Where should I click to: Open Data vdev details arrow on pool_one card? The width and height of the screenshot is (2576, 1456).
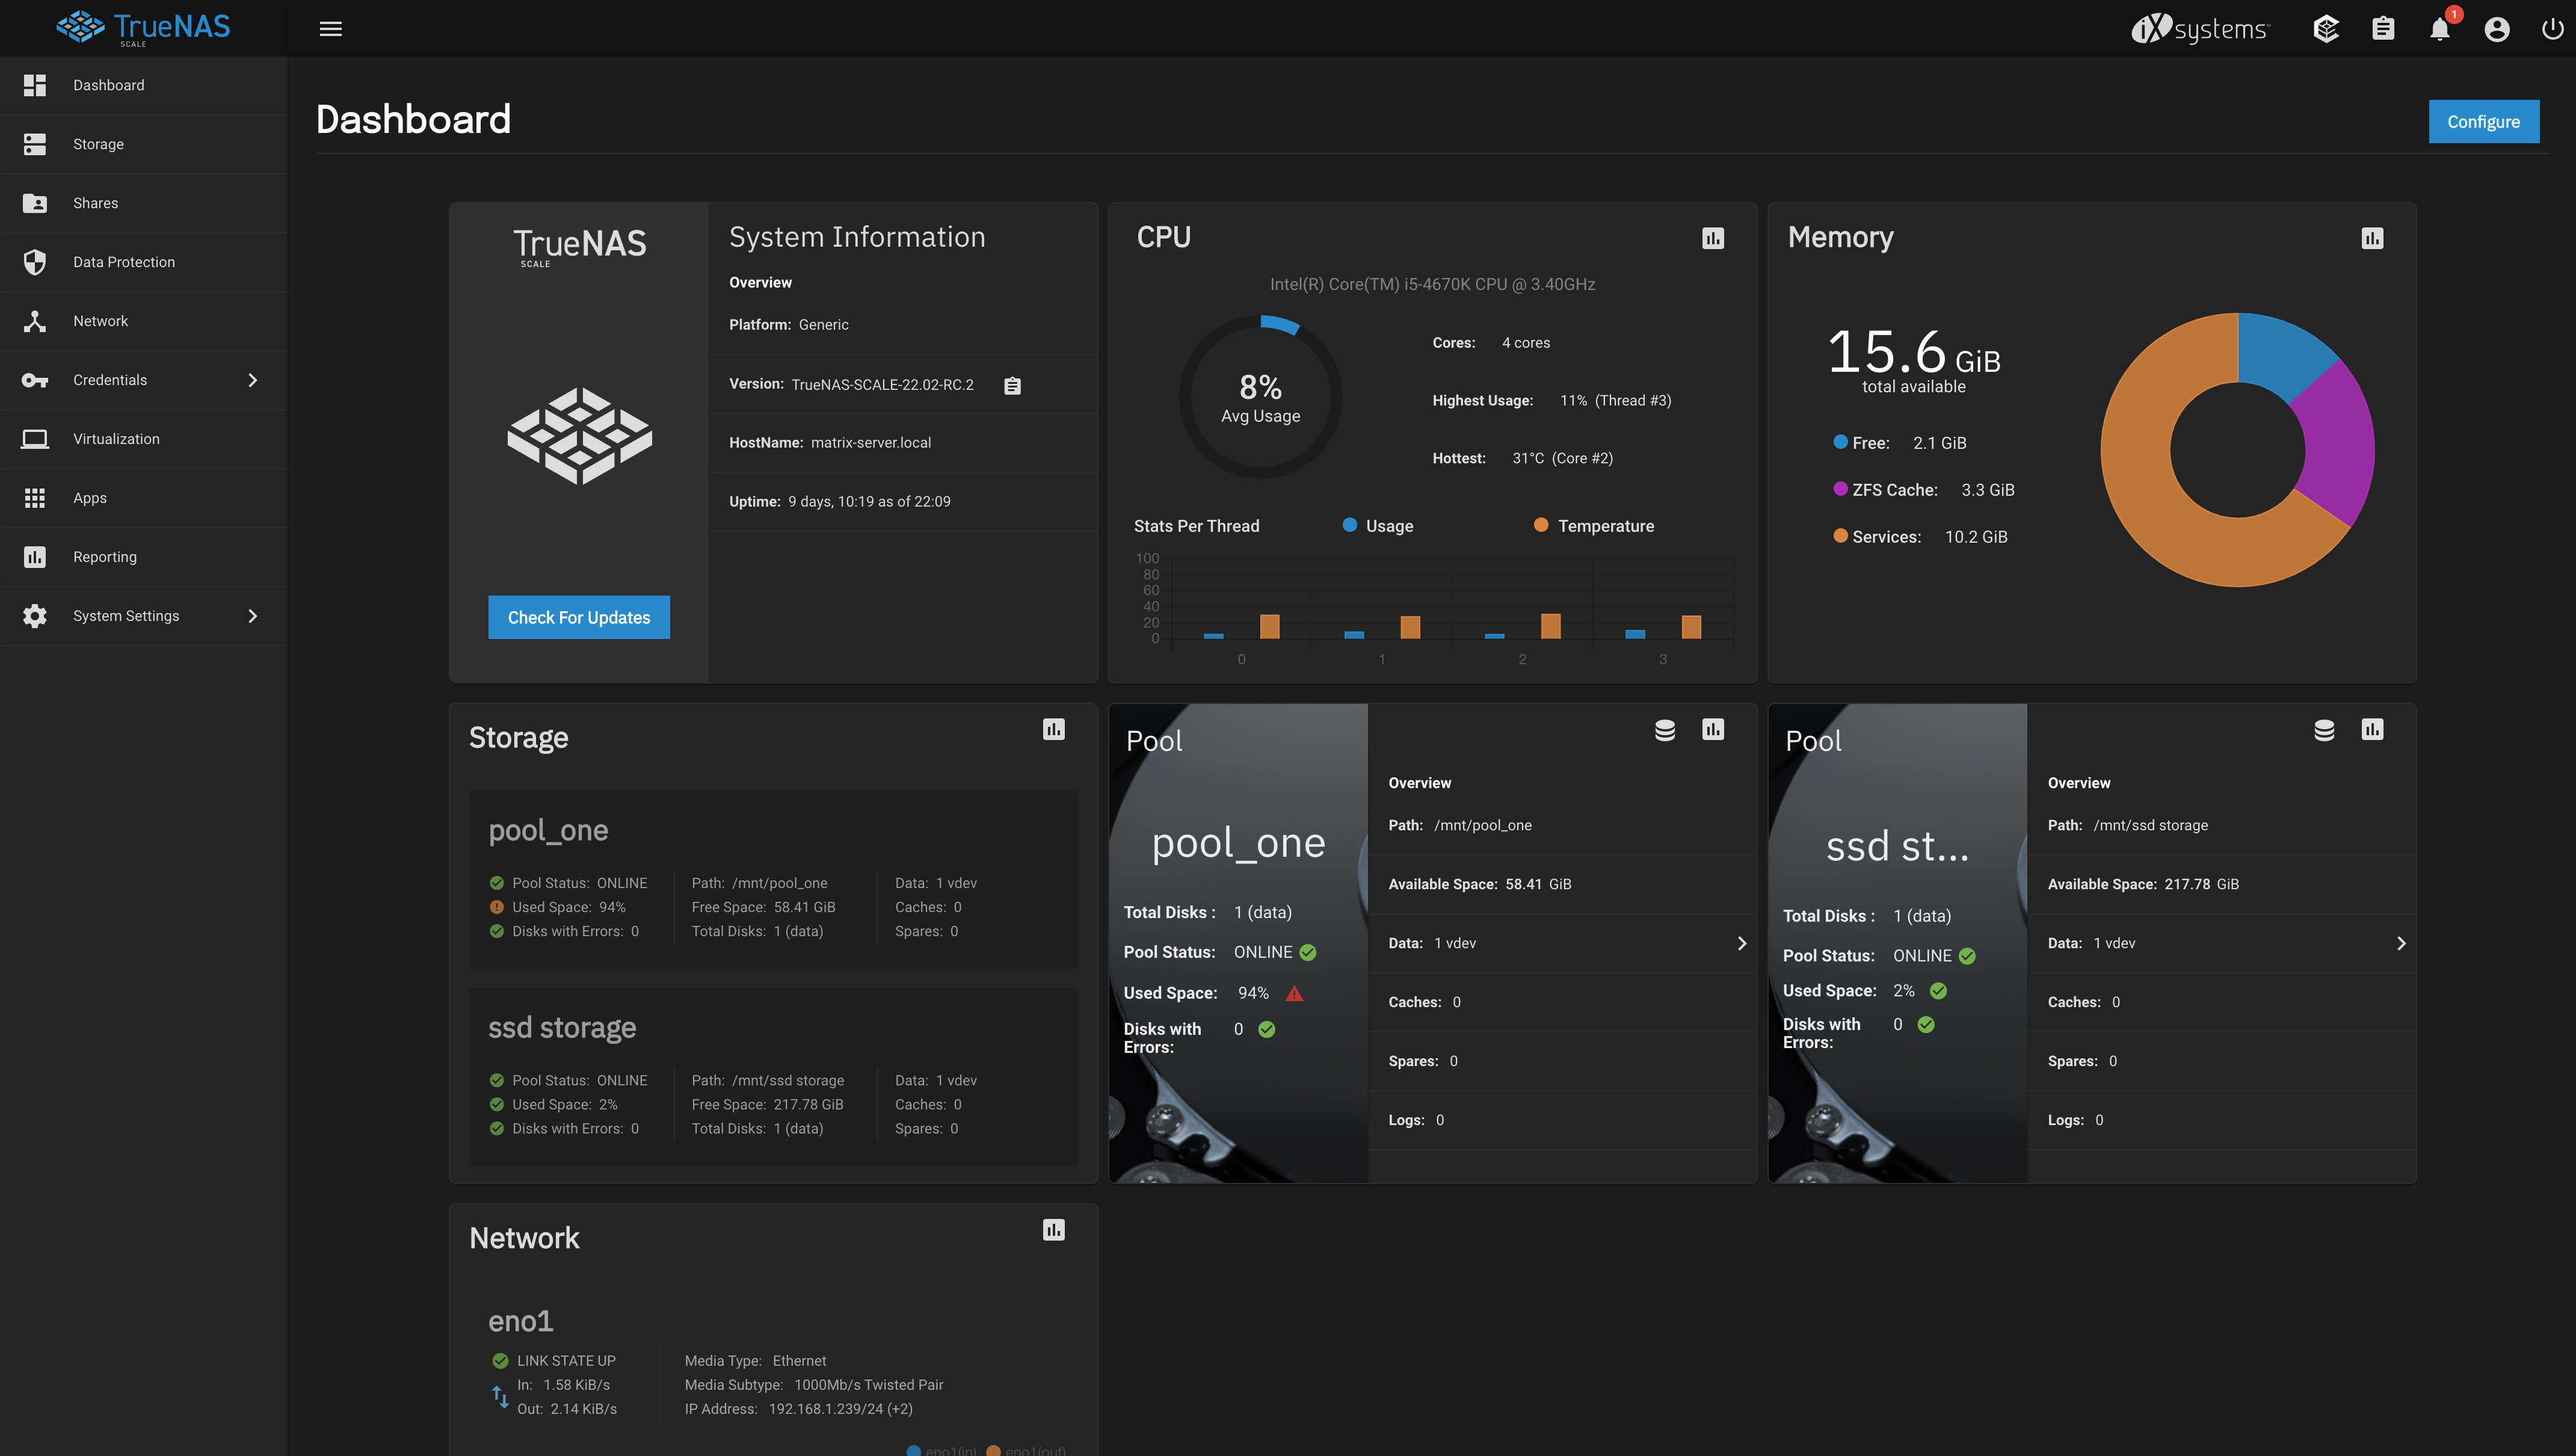pyautogui.click(x=1742, y=943)
